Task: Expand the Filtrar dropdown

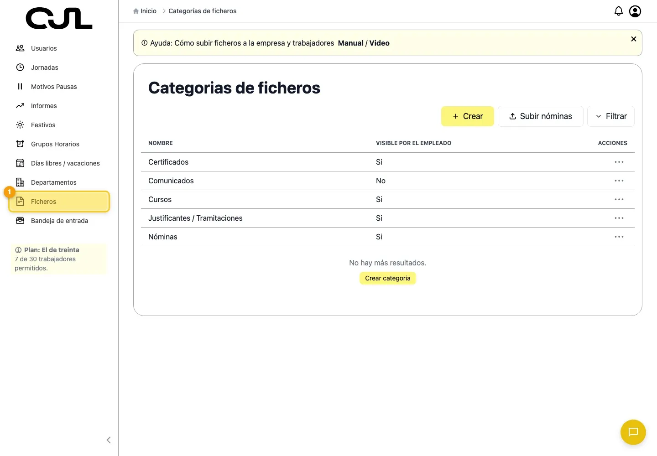Action: (x=610, y=116)
